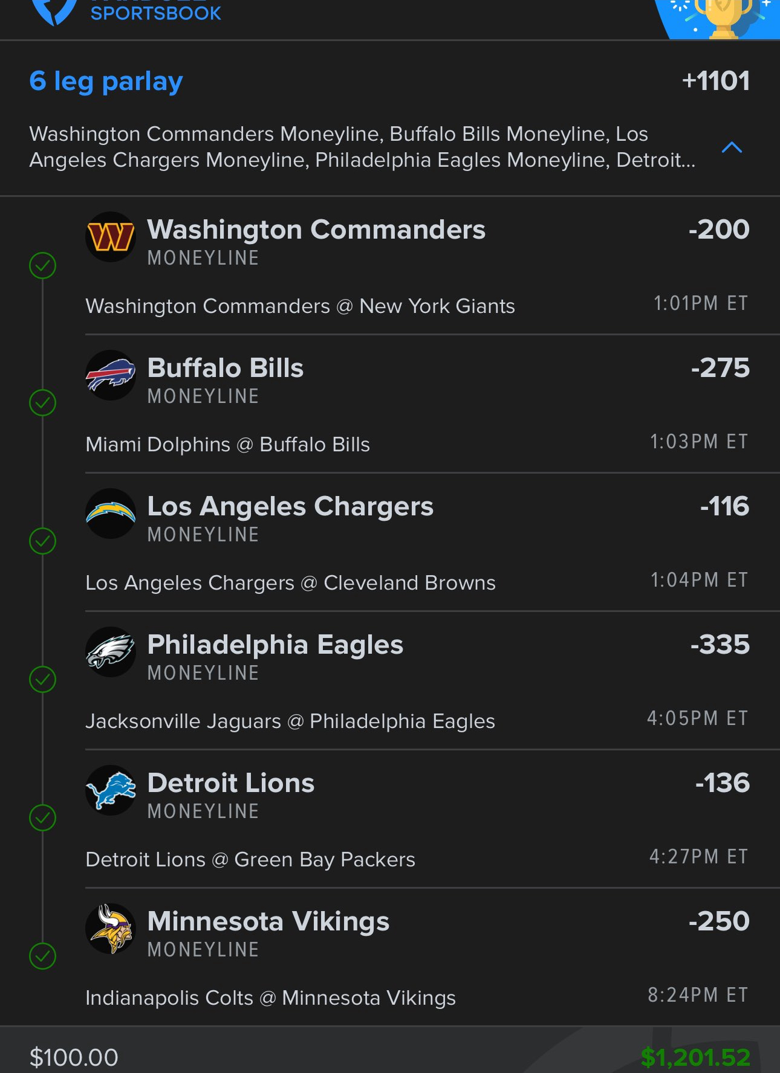Open Indianapolis Colts @ Minnesota Vikings matchup
This screenshot has height=1073, width=780.
click(x=270, y=997)
